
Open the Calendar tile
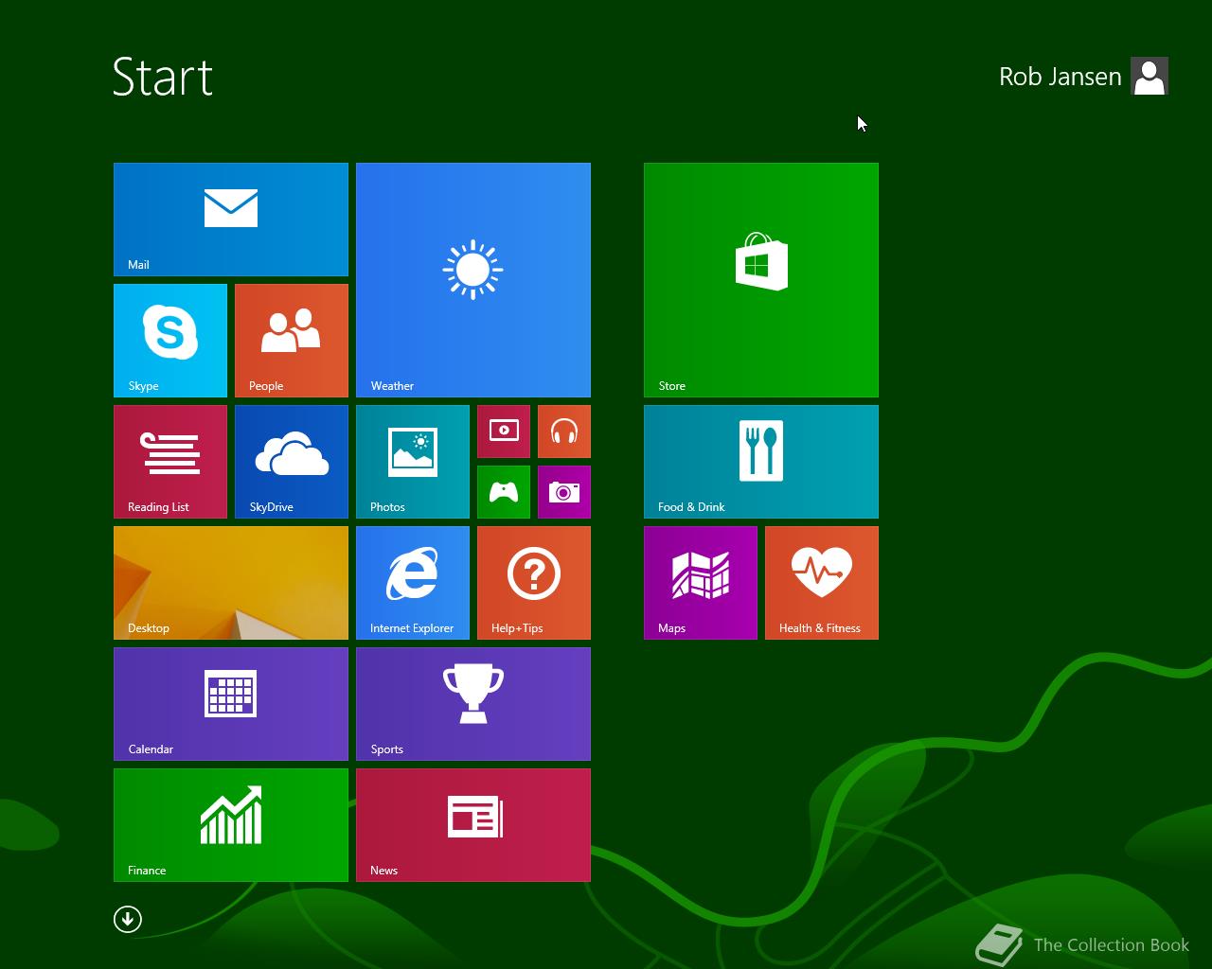tap(231, 704)
